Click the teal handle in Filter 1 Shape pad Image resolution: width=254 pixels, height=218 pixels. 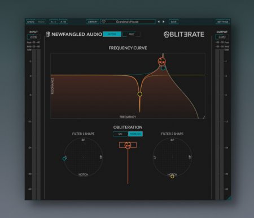(64, 159)
